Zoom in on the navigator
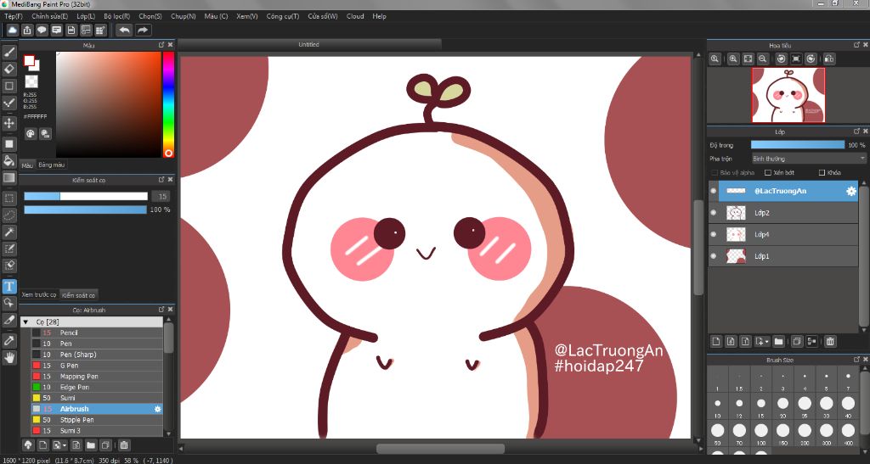 [733, 59]
